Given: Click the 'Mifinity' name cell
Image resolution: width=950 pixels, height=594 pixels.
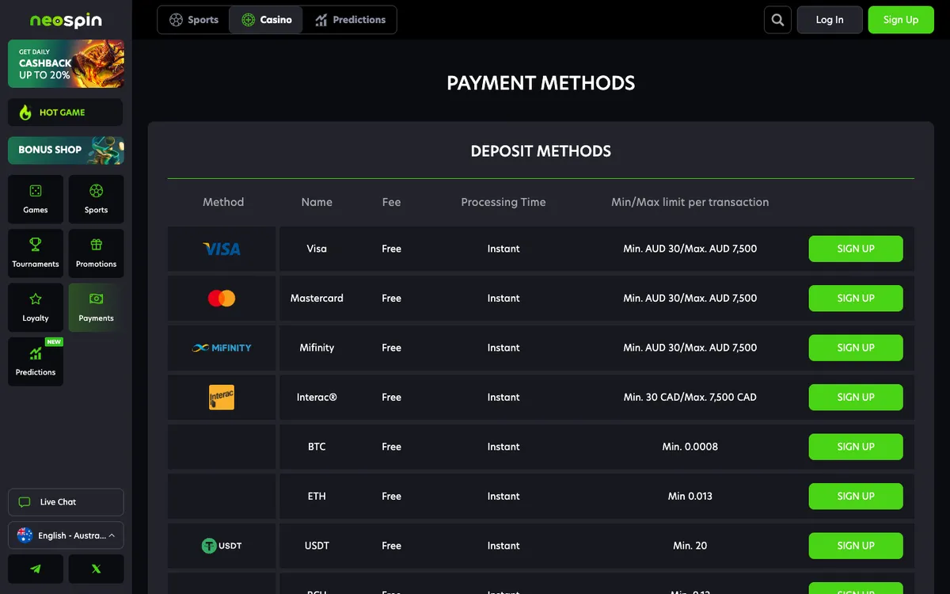Looking at the screenshot, I should 317,348.
